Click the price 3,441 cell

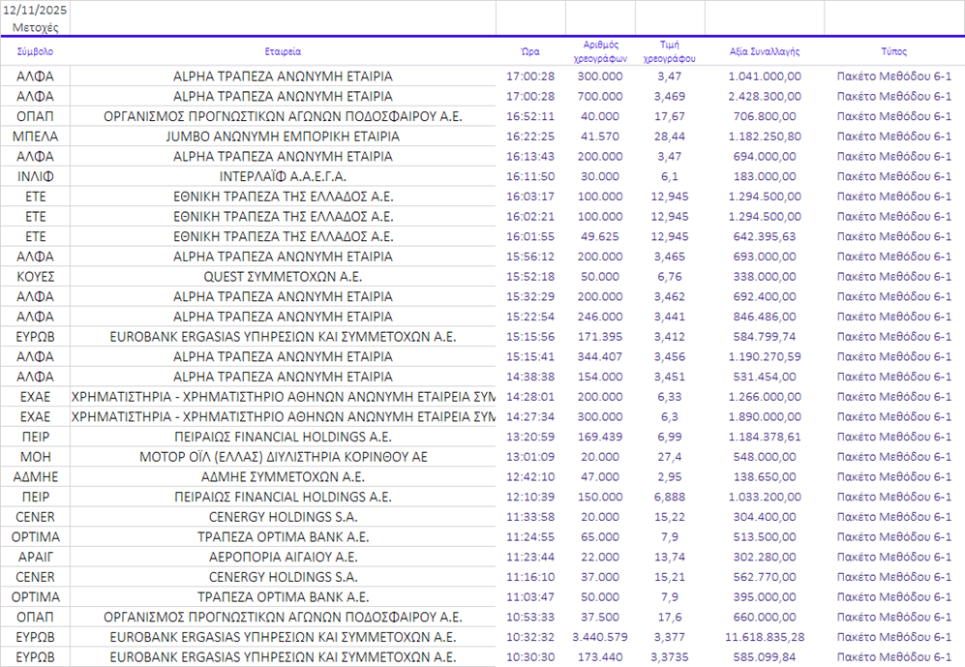pos(670,317)
